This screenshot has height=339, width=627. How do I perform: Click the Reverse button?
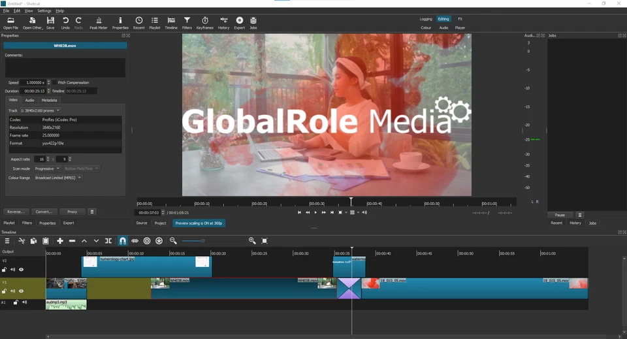[16, 212]
